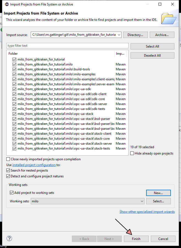
Task: Open installed project configurators link
Action: pos(34,165)
